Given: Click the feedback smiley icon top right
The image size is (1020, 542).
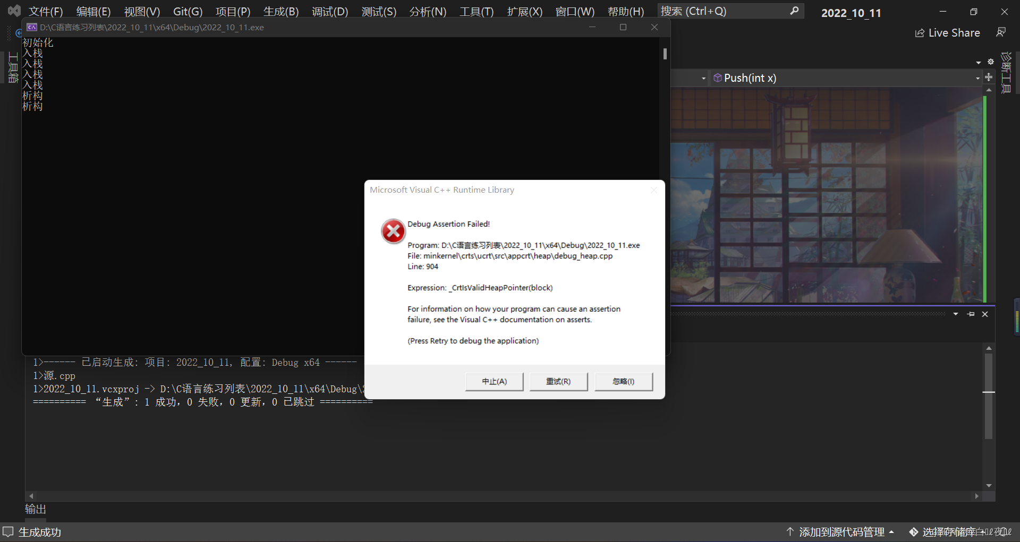Looking at the screenshot, I should tap(1001, 32).
